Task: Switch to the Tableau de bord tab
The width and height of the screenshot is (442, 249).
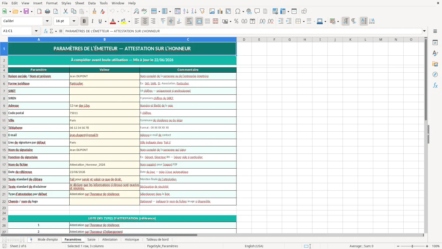Action: pyautogui.click(x=157, y=240)
